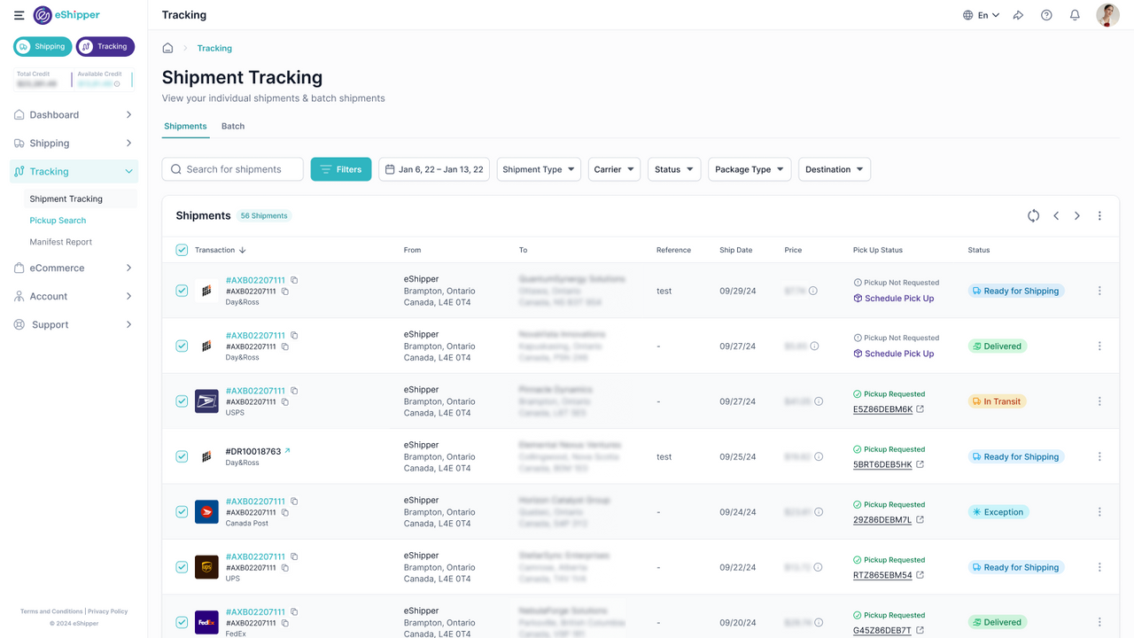Expand the Package Type dropdown
This screenshot has width=1134, height=638.
[x=750, y=168]
